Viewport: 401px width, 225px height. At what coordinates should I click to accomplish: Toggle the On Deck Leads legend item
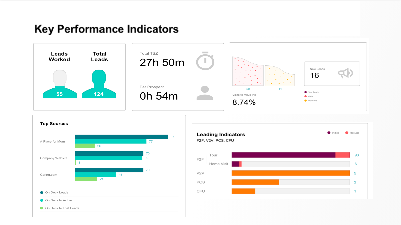[54, 192]
